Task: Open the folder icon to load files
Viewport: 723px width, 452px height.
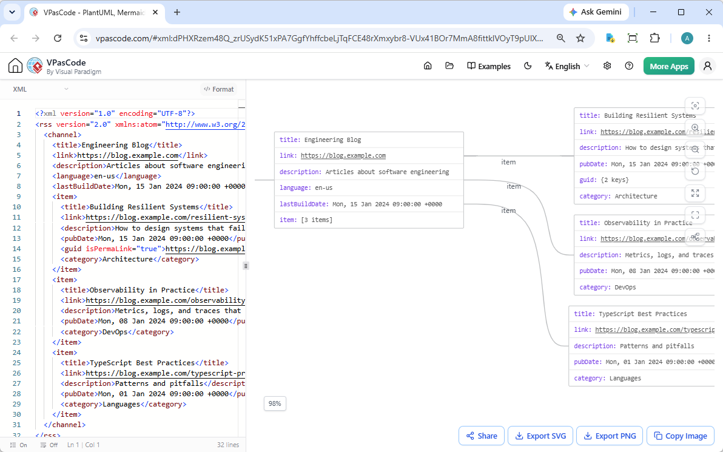Action: tap(449, 66)
